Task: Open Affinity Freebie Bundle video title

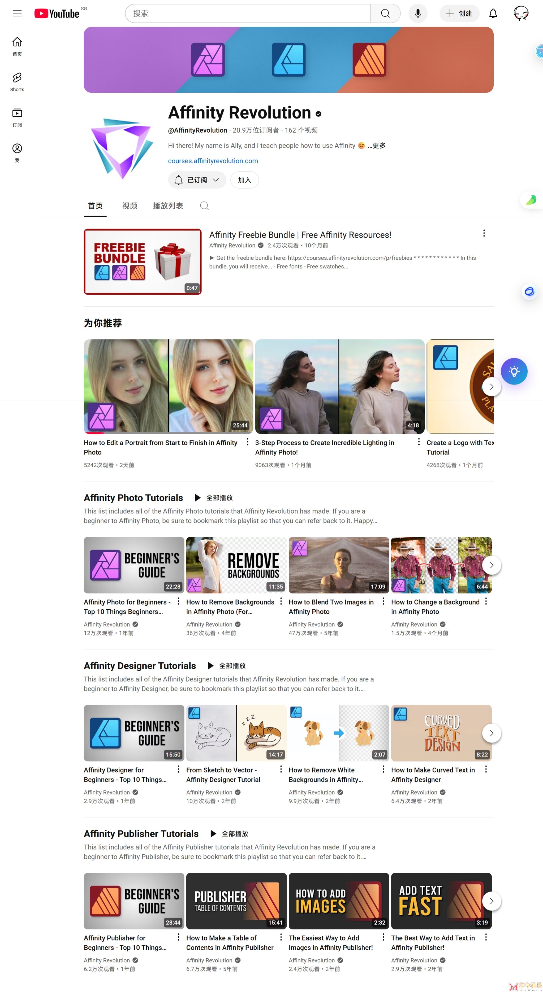Action: point(300,235)
